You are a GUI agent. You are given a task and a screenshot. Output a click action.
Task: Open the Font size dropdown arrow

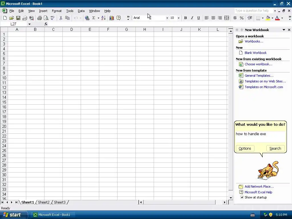[179, 18]
